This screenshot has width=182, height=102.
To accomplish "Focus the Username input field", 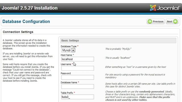I will 78,68.
